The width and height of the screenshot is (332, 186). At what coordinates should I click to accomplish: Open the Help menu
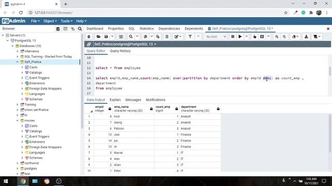[x=81, y=21]
